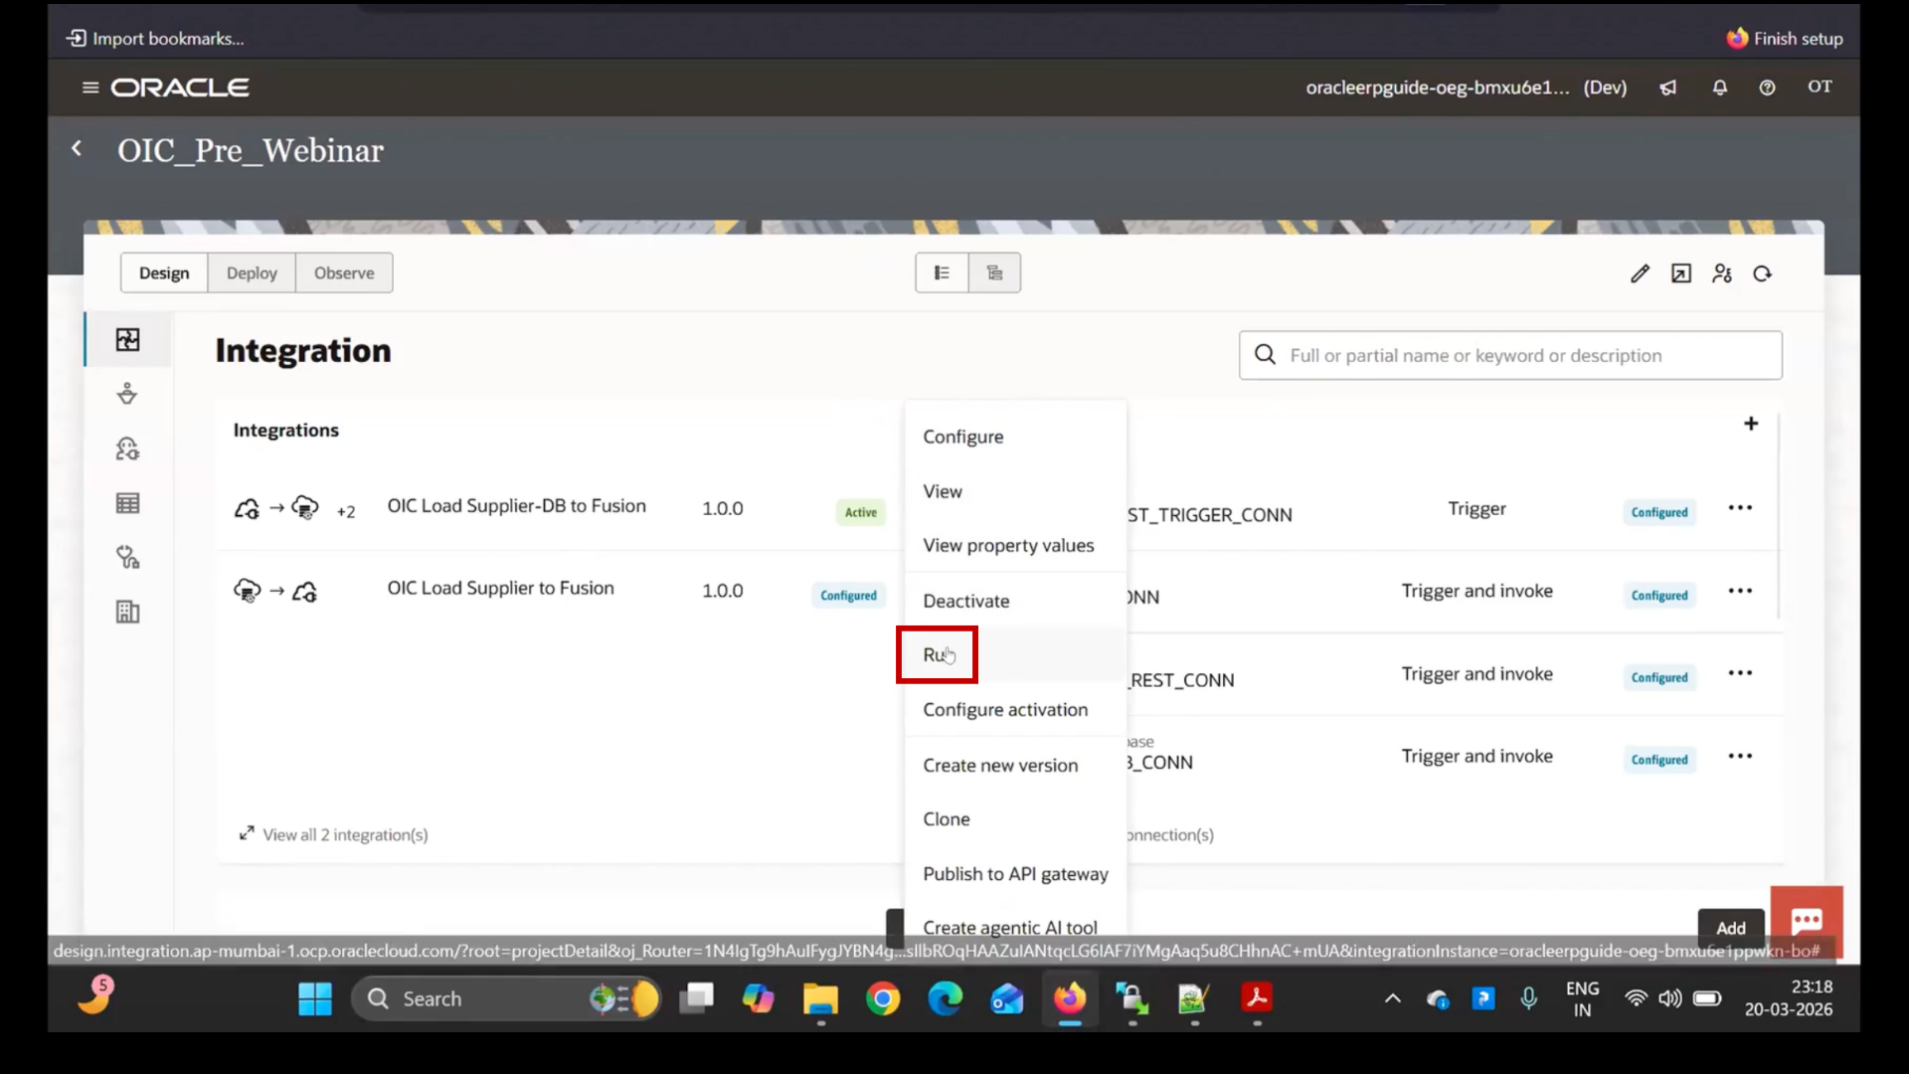1909x1074 pixels.
Task: Click the pencil edit project icon
Action: [1640, 272]
